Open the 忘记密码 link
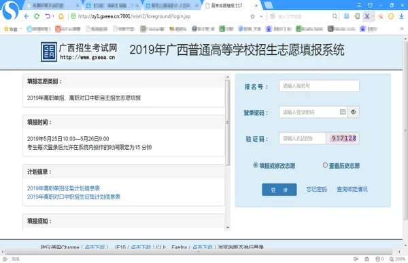 (x=316, y=189)
